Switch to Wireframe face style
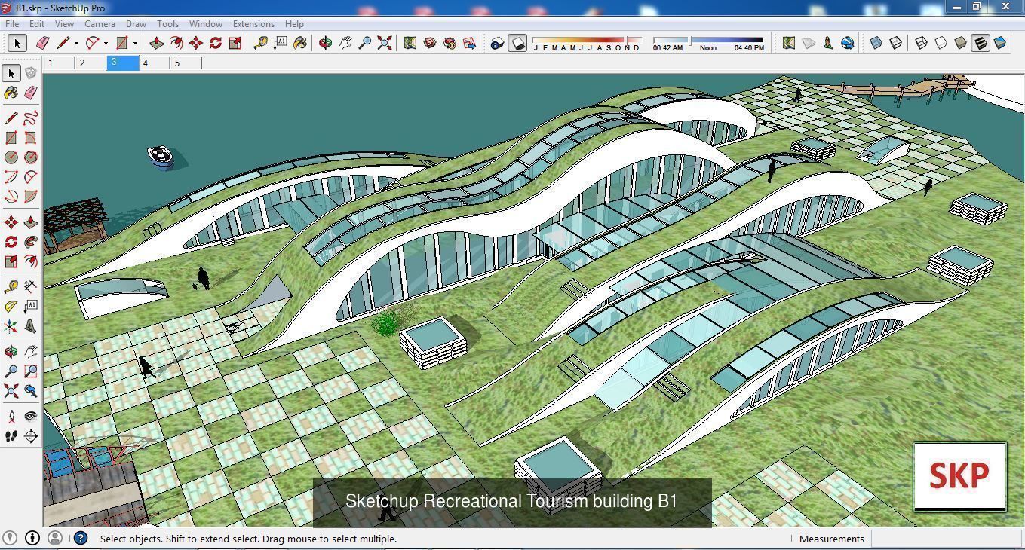The width and height of the screenshot is (1025, 550). (x=921, y=43)
